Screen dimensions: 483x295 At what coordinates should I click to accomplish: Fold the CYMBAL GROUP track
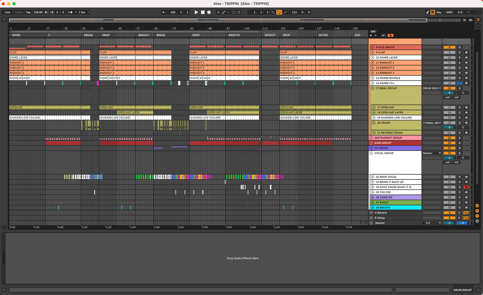[372, 88]
